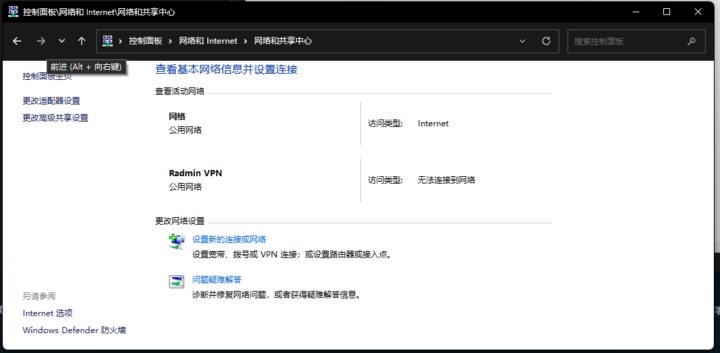Click the troubleshooter icon

[x=176, y=281]
